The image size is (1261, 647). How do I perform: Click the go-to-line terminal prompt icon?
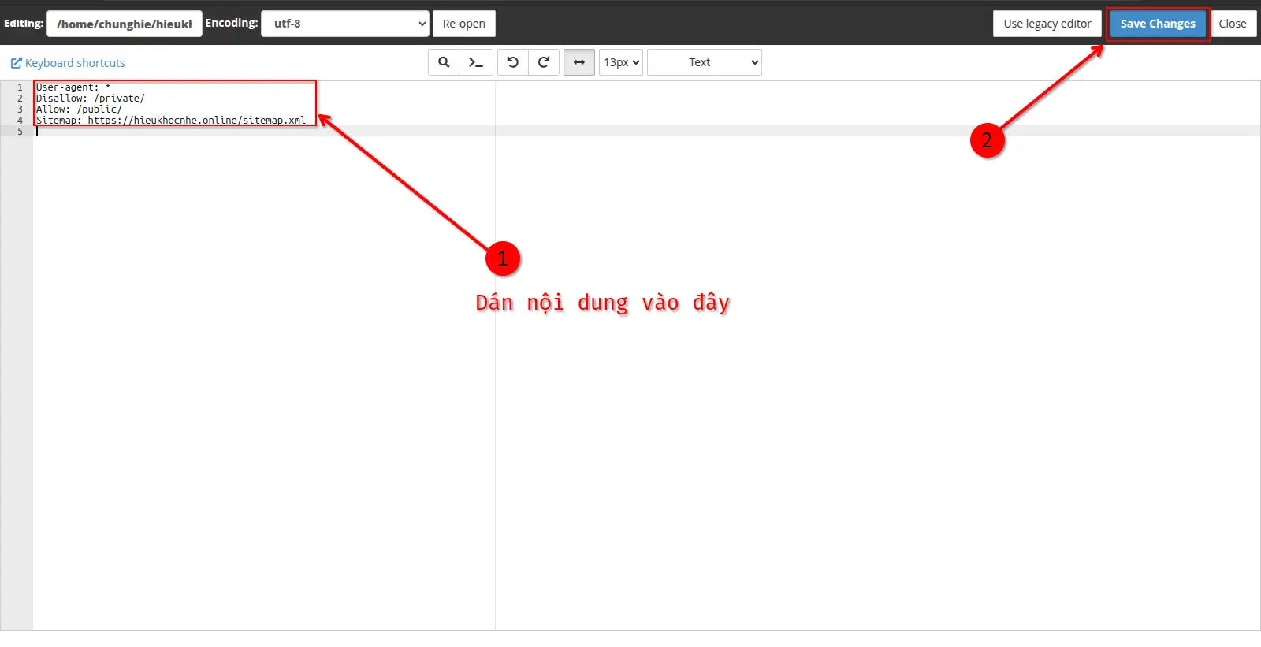click(x=476, y=62)
